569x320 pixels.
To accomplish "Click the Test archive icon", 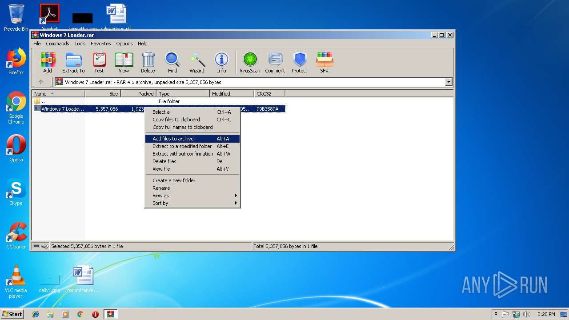I will [99, 63].
